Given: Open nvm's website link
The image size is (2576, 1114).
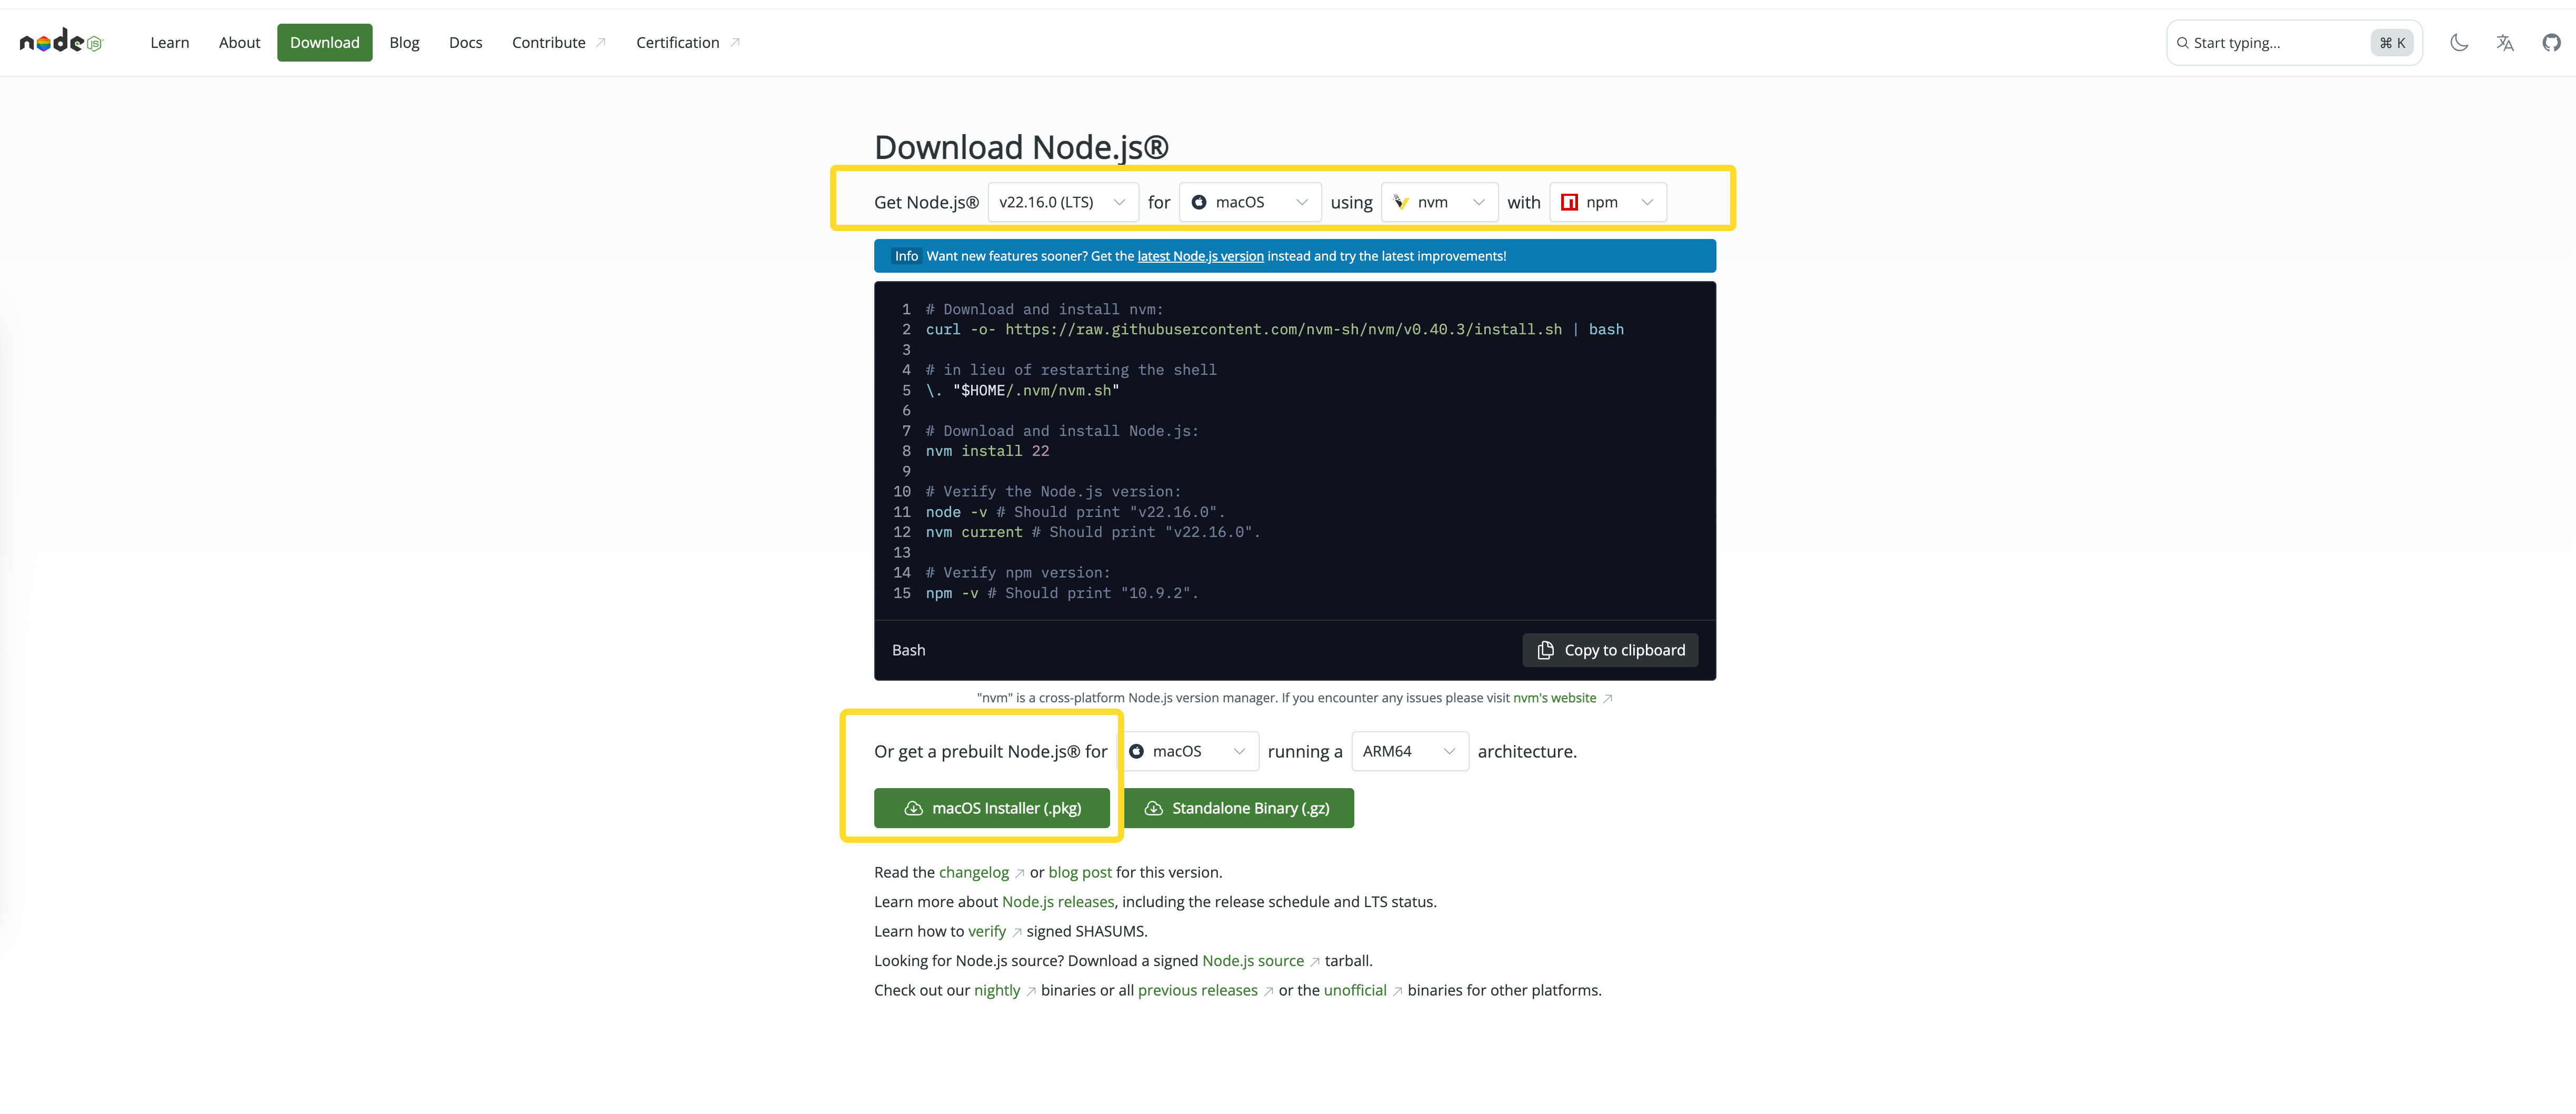Looking at the screenshot, I should [x=1554, y=698].
